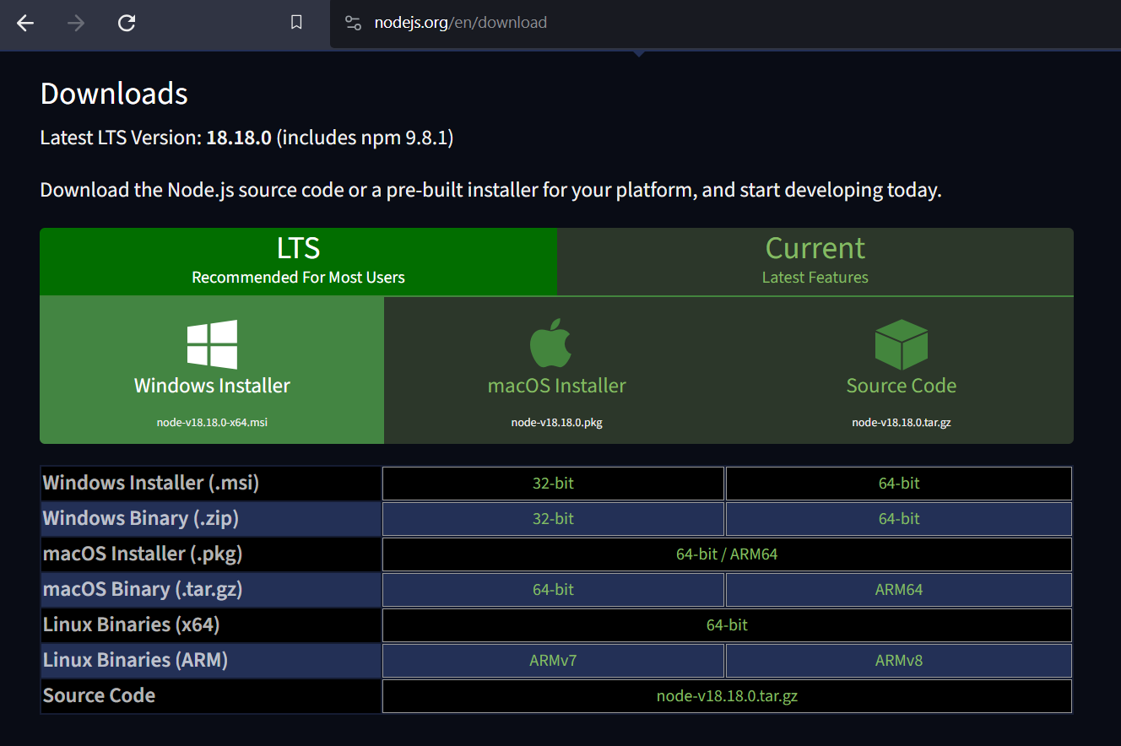Click the 'Source Code' table row label
The image size is (1121, 746).
point(99,695)
